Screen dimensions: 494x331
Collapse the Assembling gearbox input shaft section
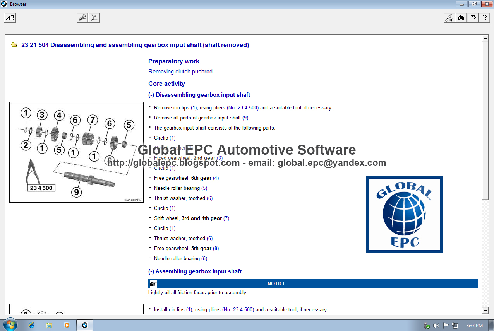[151, 271]
